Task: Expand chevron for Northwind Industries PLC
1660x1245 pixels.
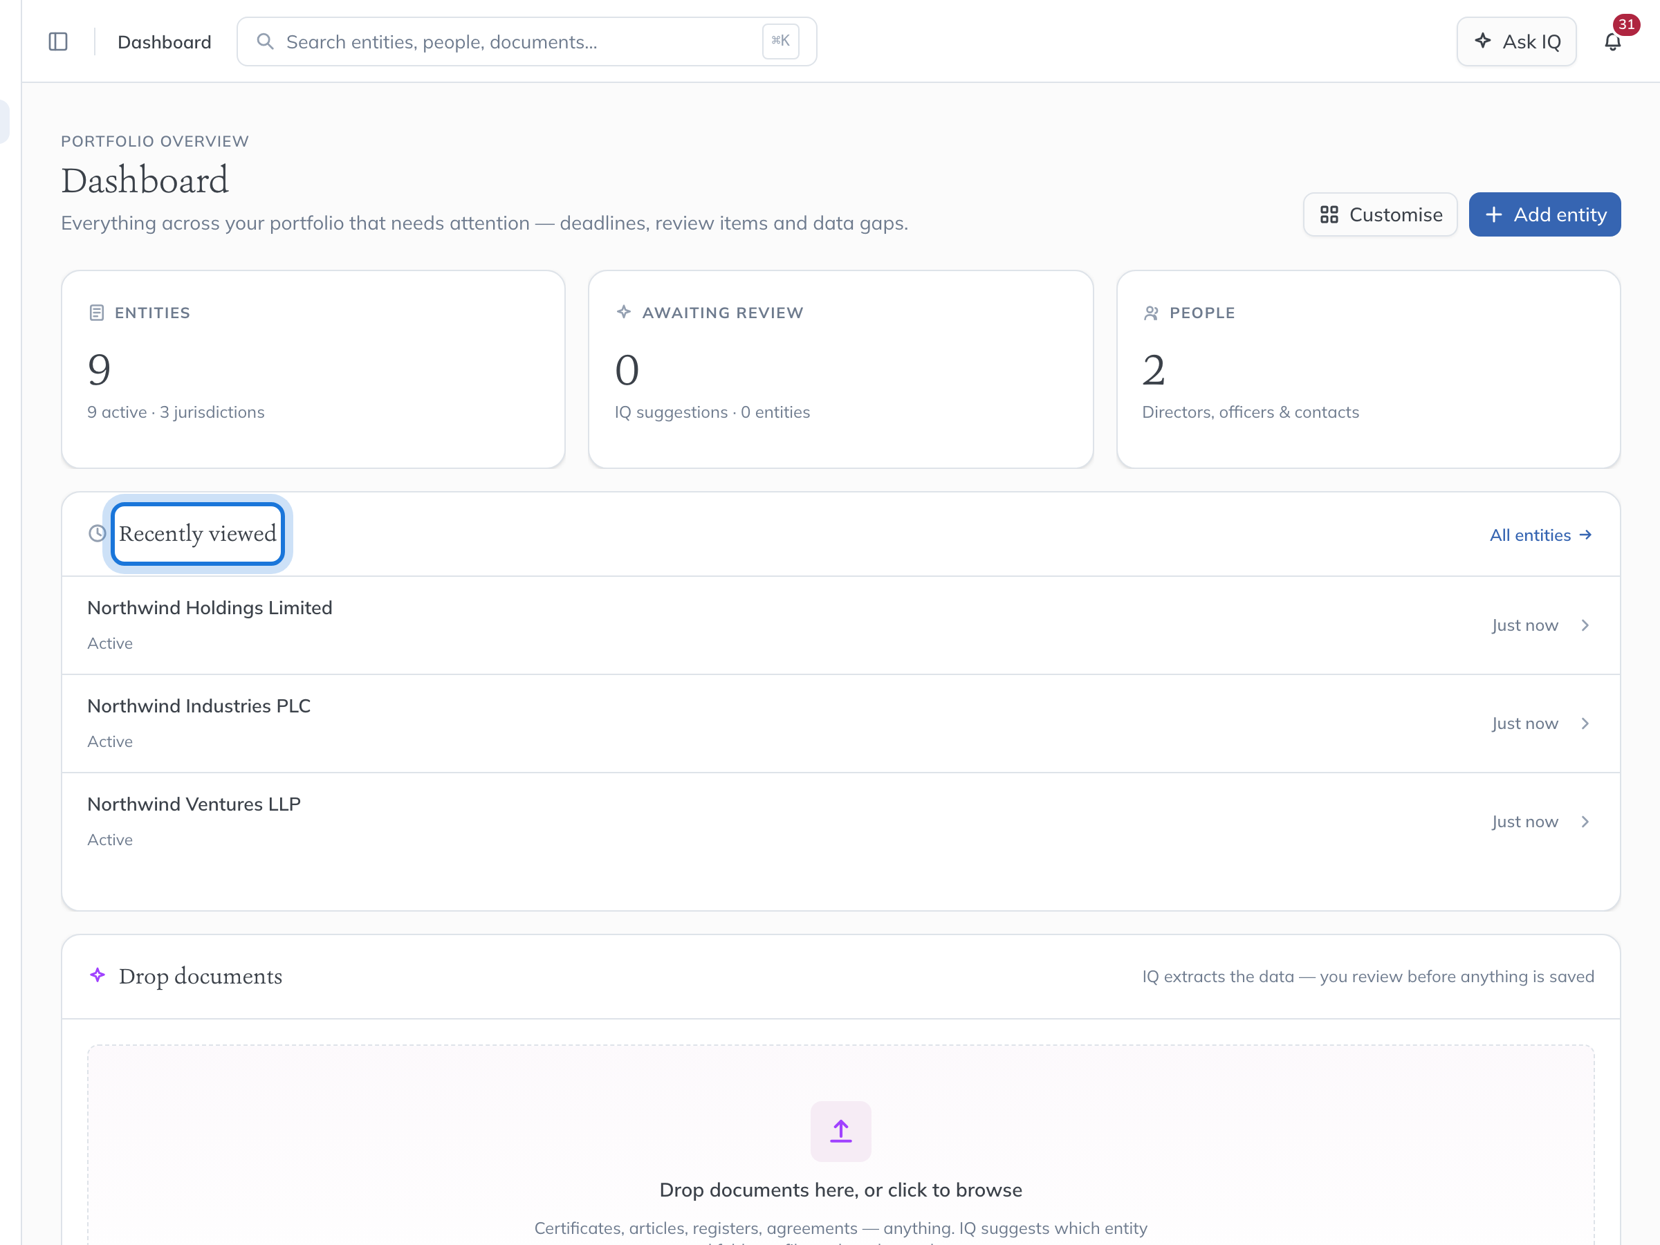Action: click(1585, 723)
